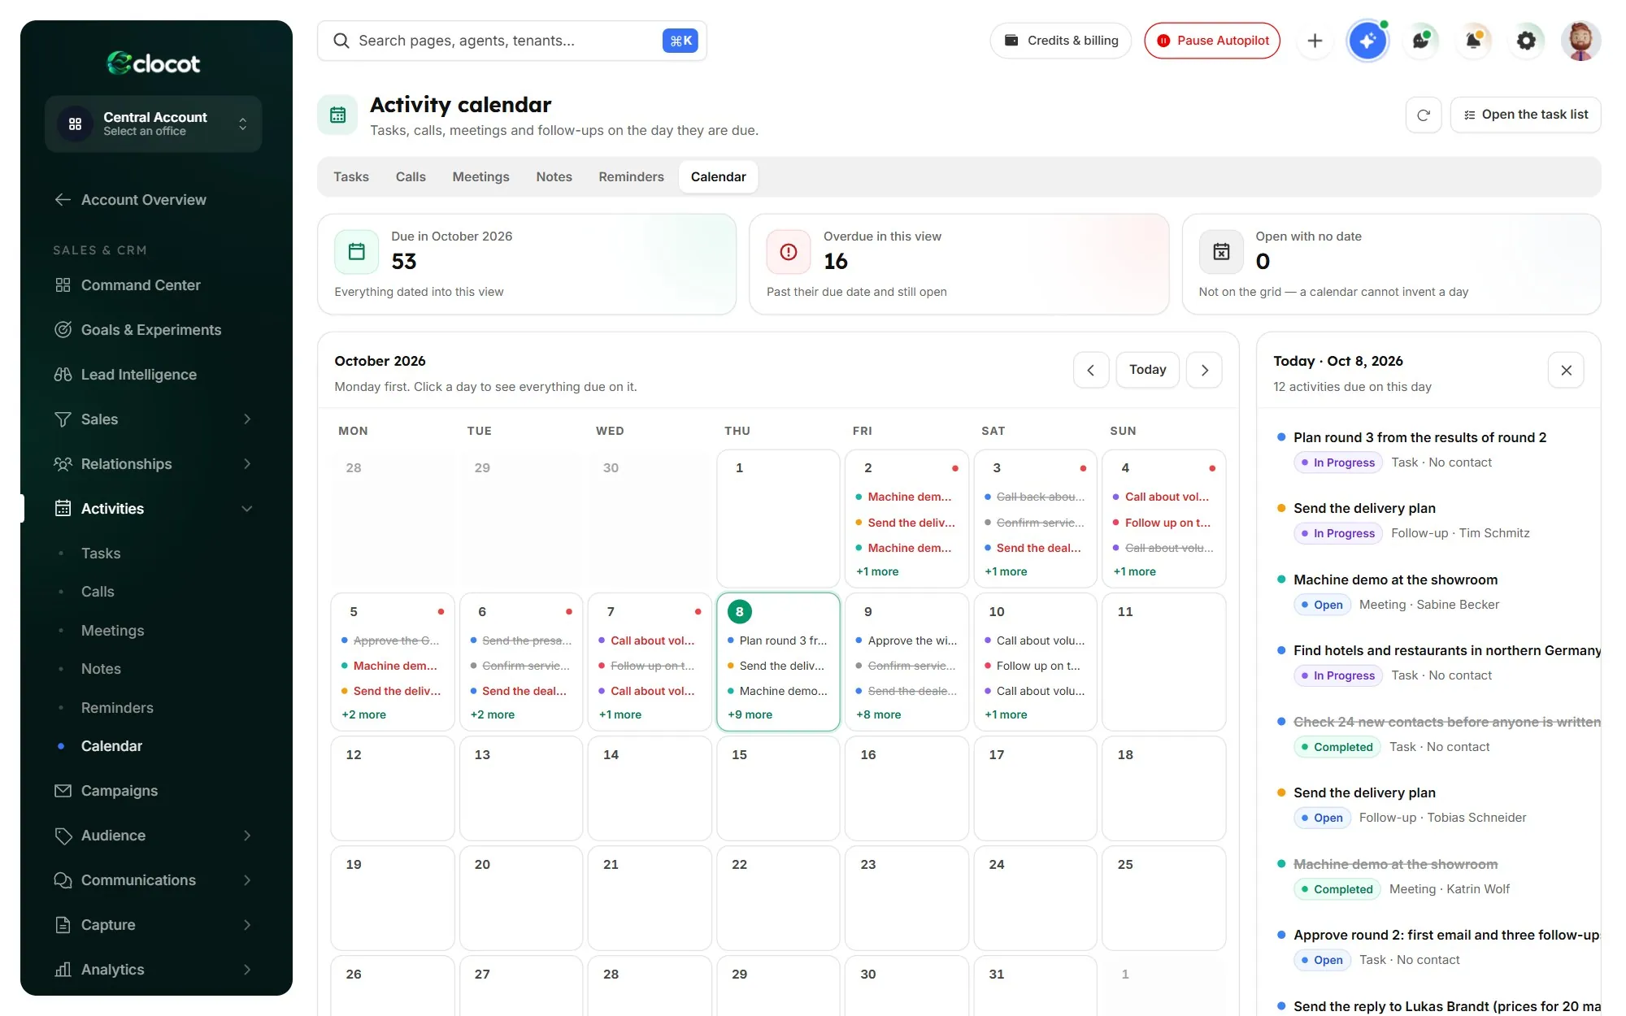Open Reminders in the sidebar
Screen dimensions: 1626x1016
pos(117,708)
